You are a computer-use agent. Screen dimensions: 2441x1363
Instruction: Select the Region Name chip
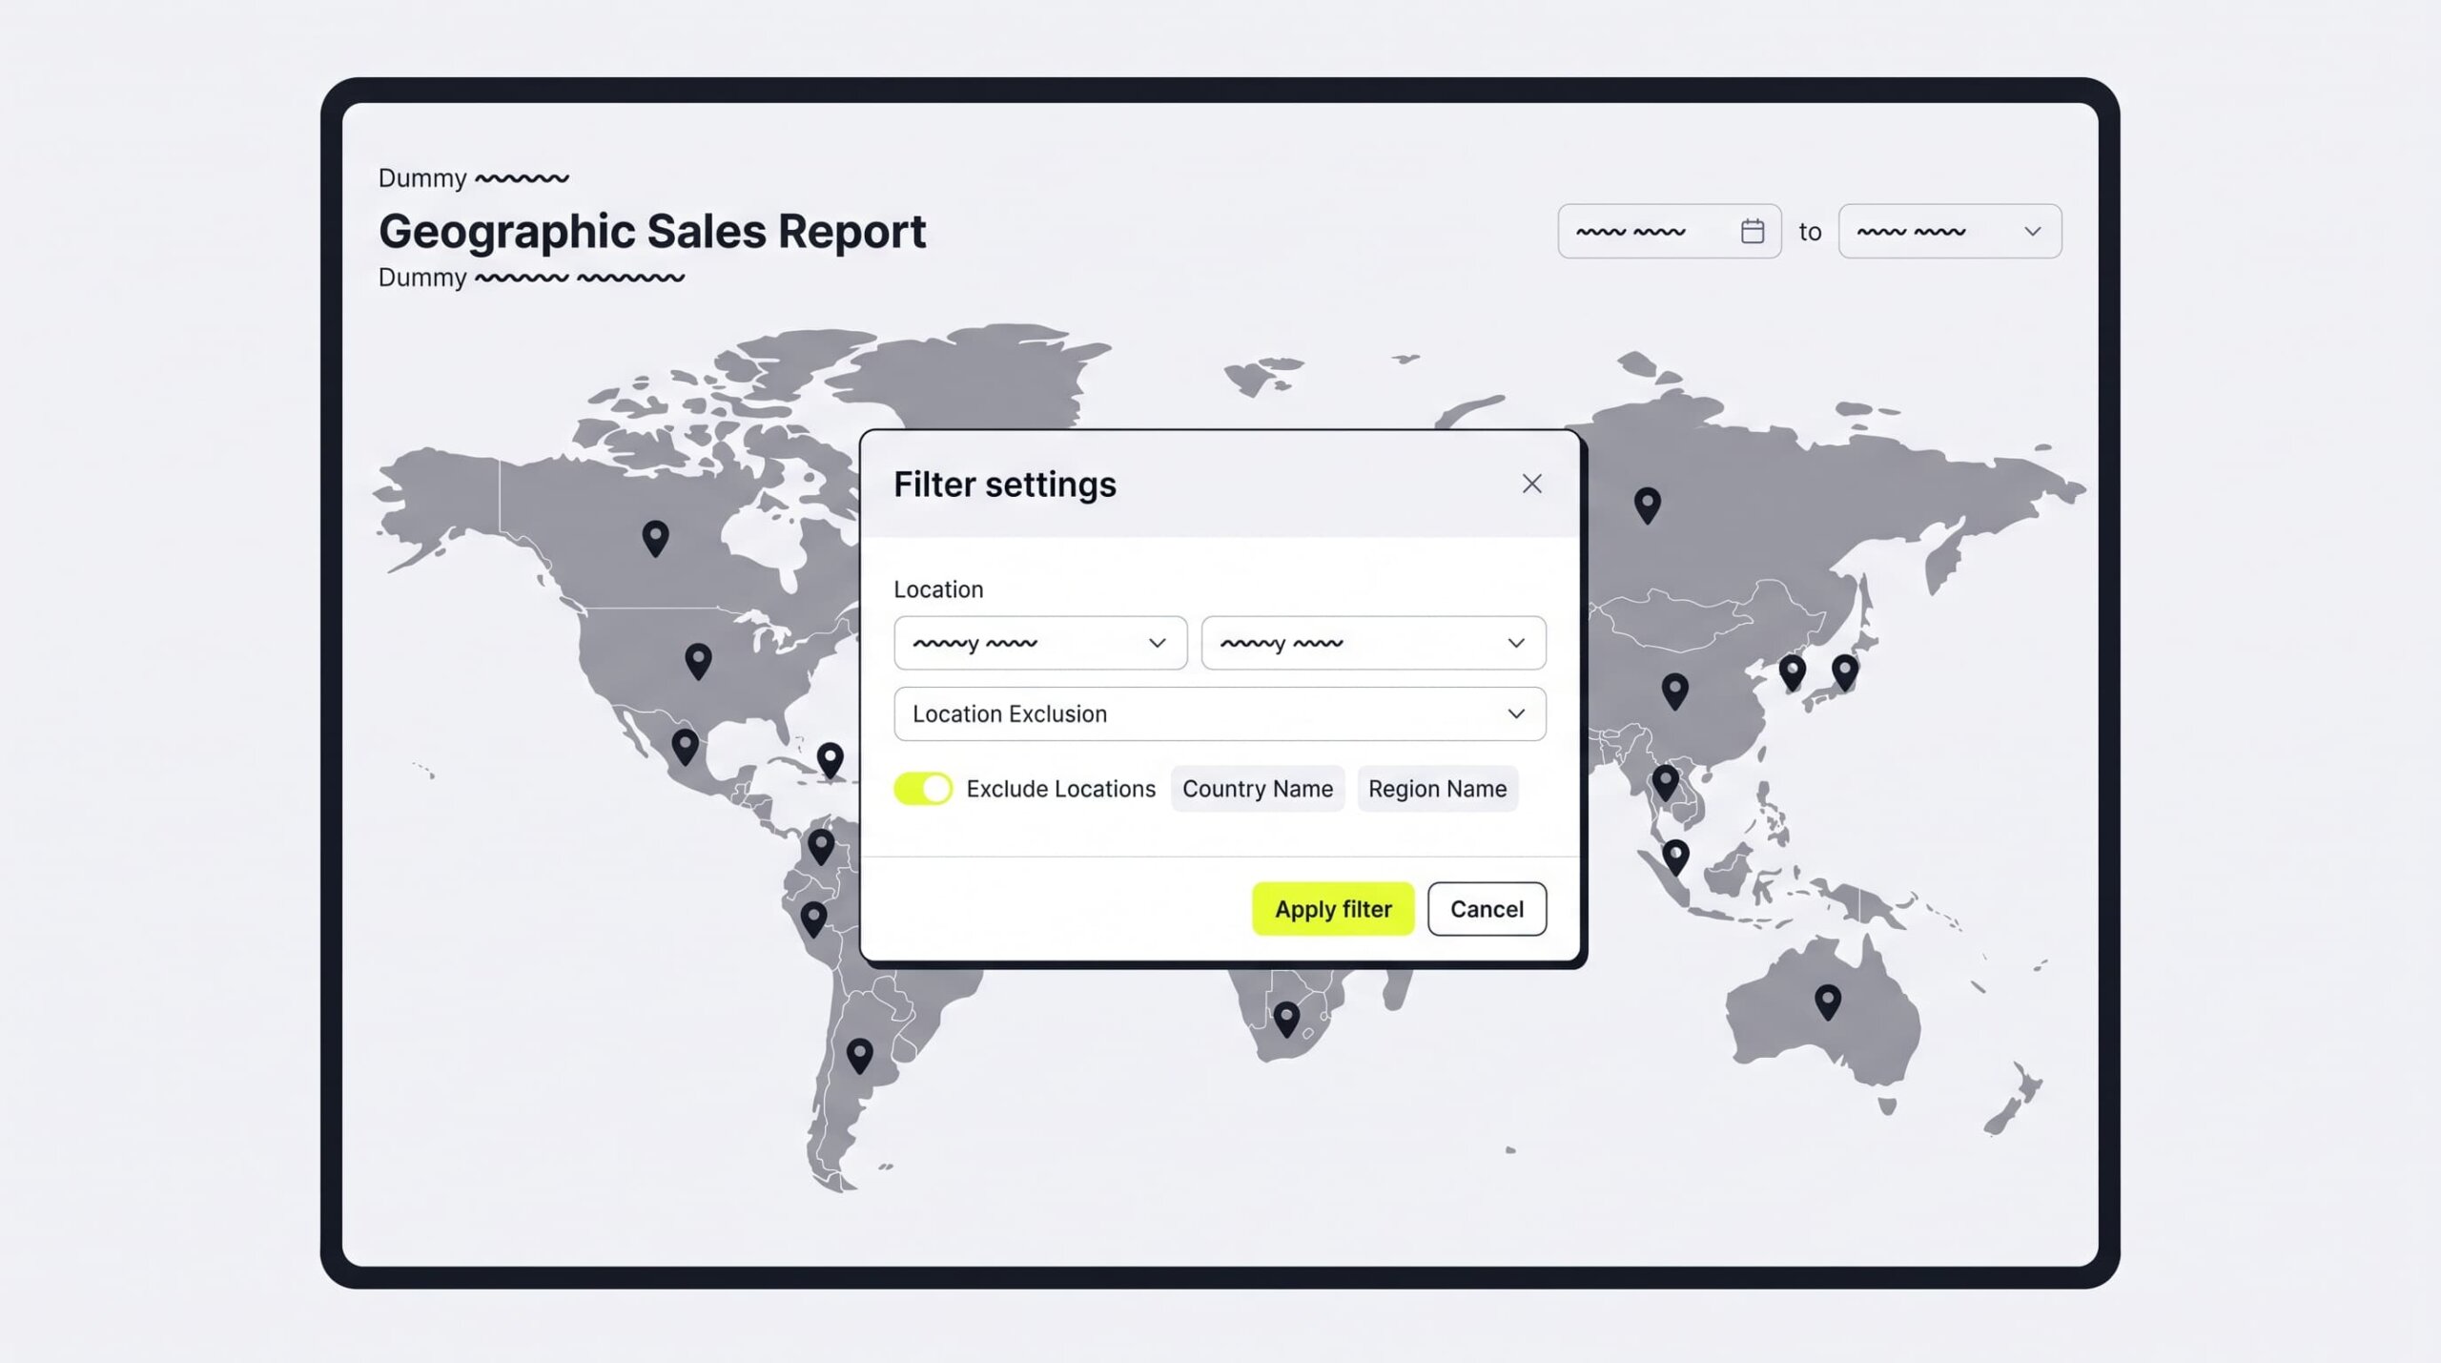[1437, 789]
